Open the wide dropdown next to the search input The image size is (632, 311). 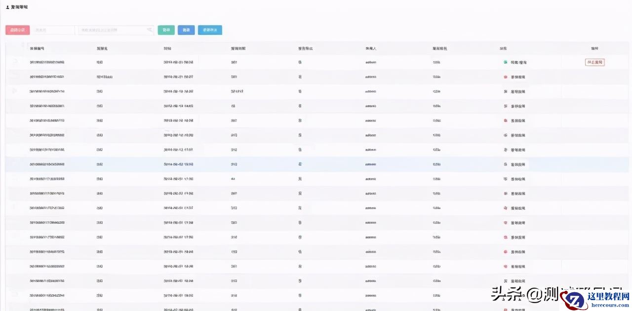[116, 30]
